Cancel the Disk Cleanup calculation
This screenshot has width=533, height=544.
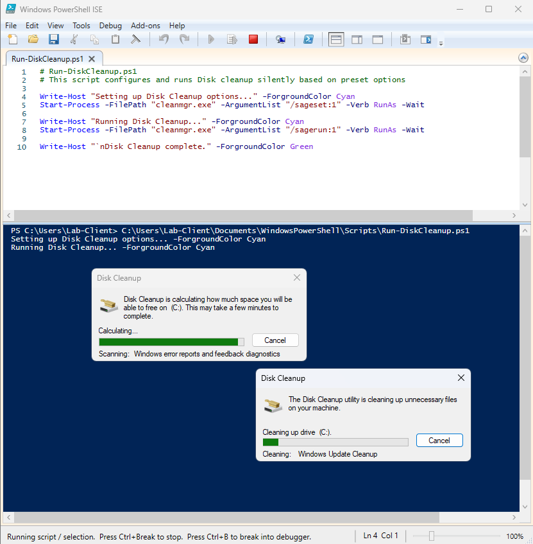(275, 340)
